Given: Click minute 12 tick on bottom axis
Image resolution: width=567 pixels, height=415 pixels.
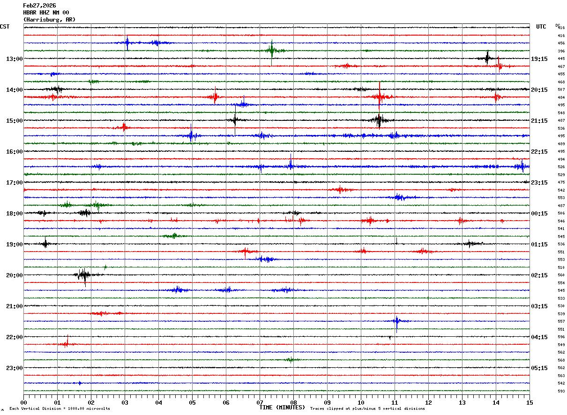Looking at the screenshot, I should 428,403.
